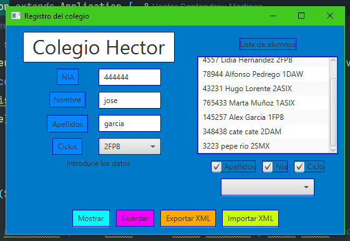The height and width of the screenshot is (241, 350).
Task: Click the Ciclos label
Action: (x=67, y=147)
